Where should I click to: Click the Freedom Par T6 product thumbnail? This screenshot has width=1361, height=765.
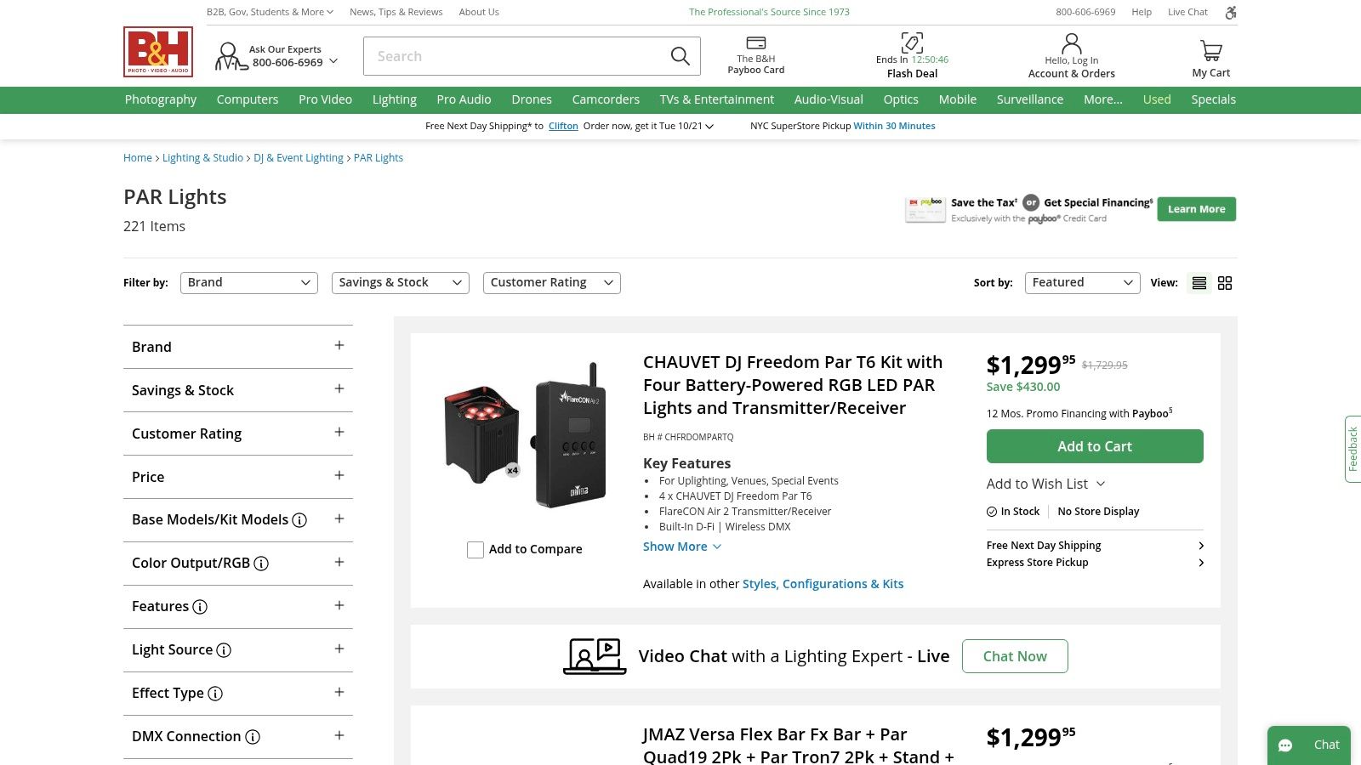pyautogui.click(x=526, y=435)
